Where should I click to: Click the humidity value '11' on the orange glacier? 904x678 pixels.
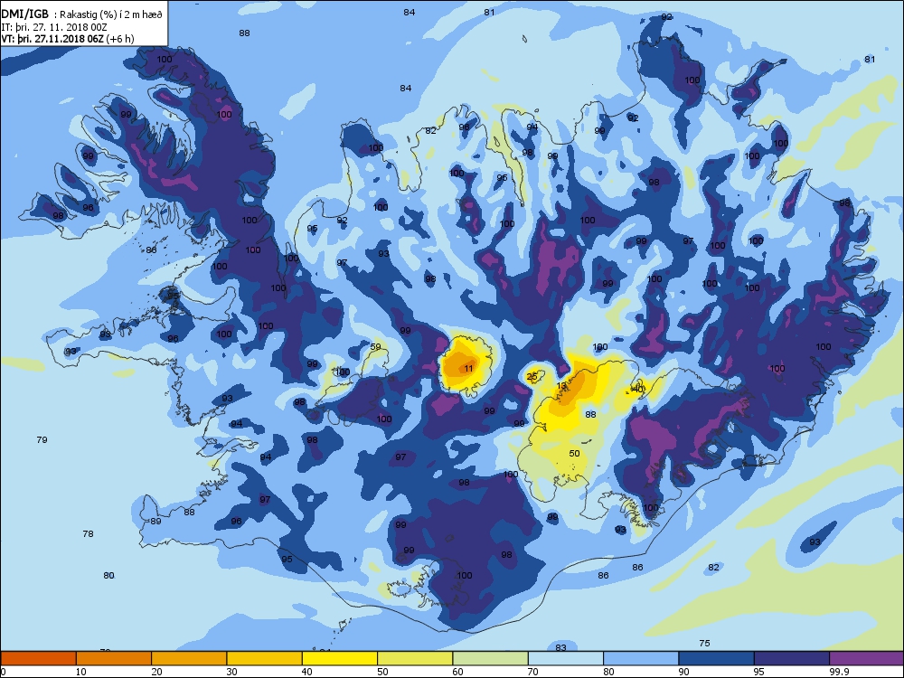click(x=468, y=369)
